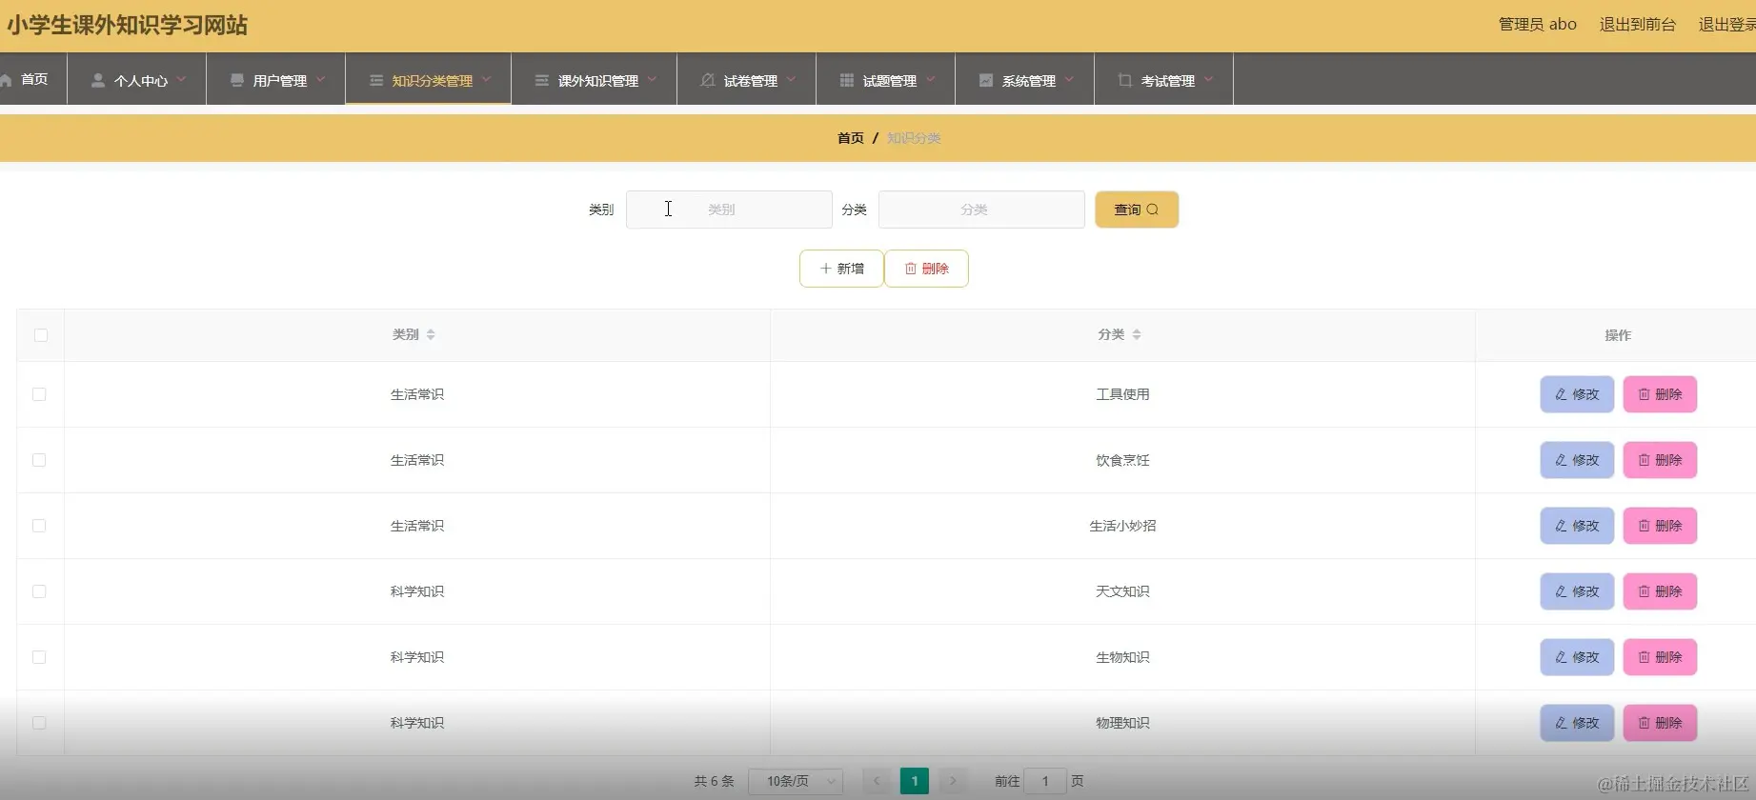The image size is (1756, 800).
Task: Click the trash icon in 饮食烹饪 row
Action: (1644, 460)
